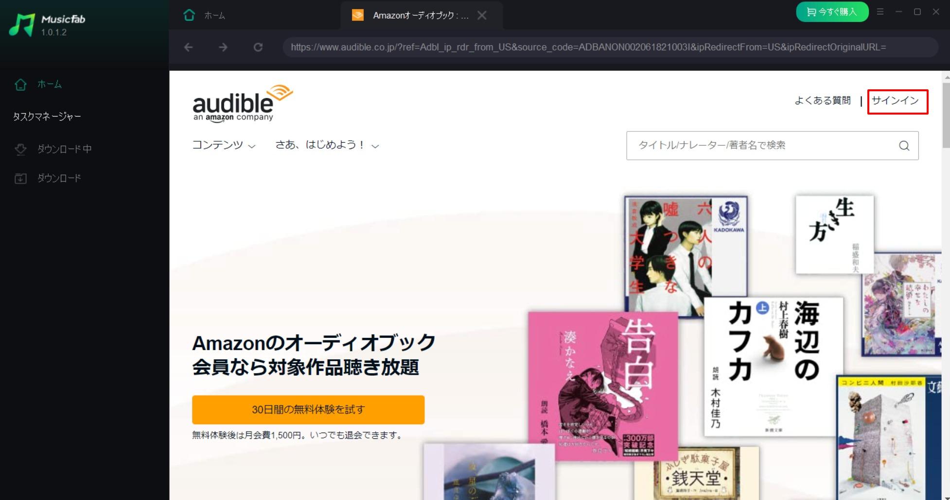Reload the page with the refresh icon
Screen dimensions: 950x500
tap(258, 47)
